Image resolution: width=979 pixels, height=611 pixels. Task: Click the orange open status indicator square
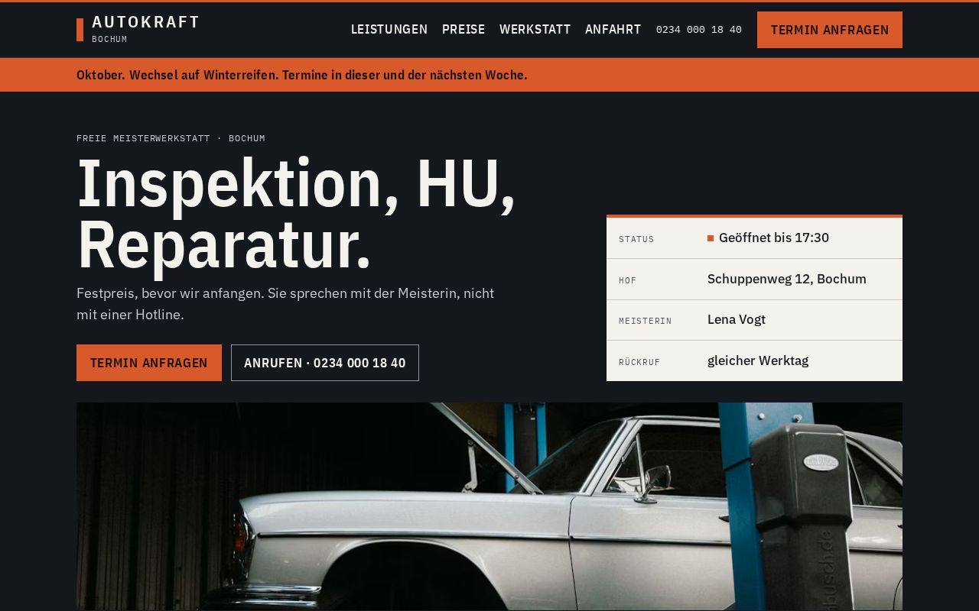point(711,238)
